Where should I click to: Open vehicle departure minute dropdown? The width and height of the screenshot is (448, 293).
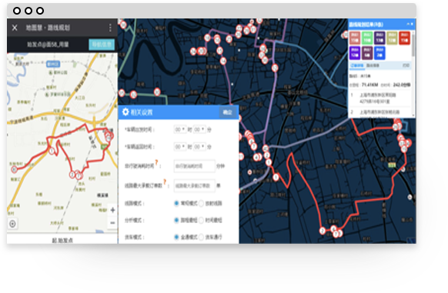[199, 130]
